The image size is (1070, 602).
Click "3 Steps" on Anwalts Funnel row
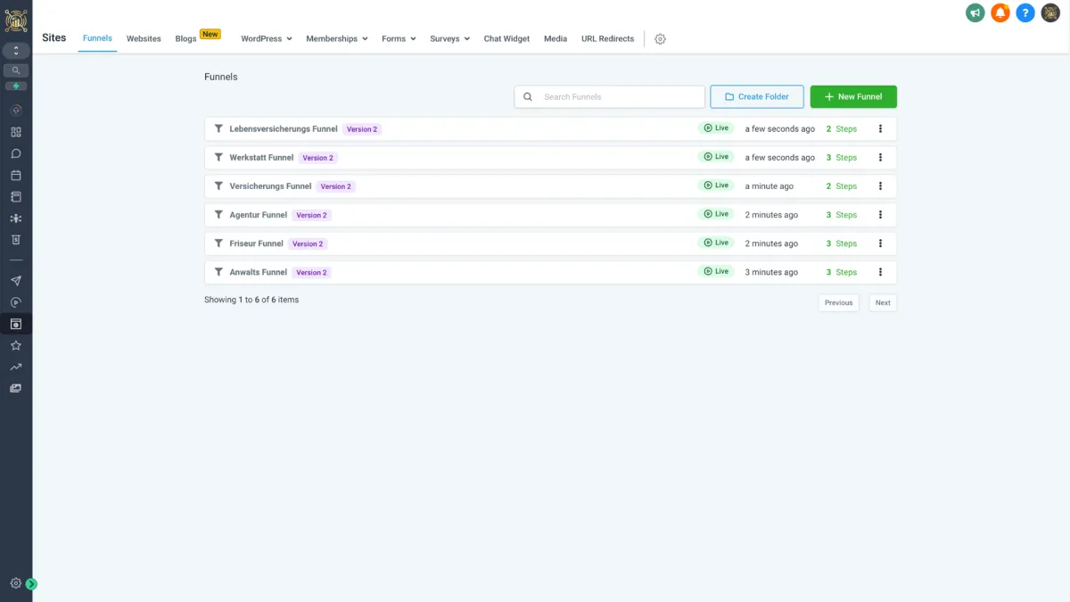pyautogui.click(x=841, y=271)
